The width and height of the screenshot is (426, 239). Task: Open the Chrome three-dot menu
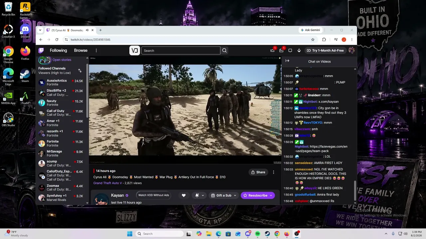pyautogui.click(x=352, y=40)
